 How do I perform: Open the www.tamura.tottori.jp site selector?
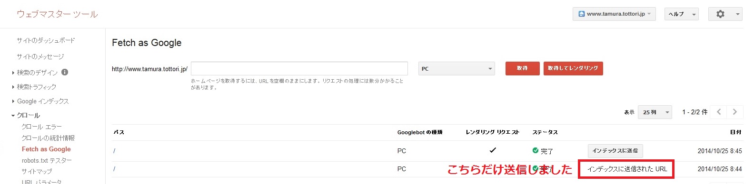614,14
